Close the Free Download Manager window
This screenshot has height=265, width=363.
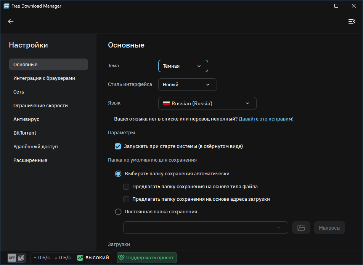pos(354,6)
